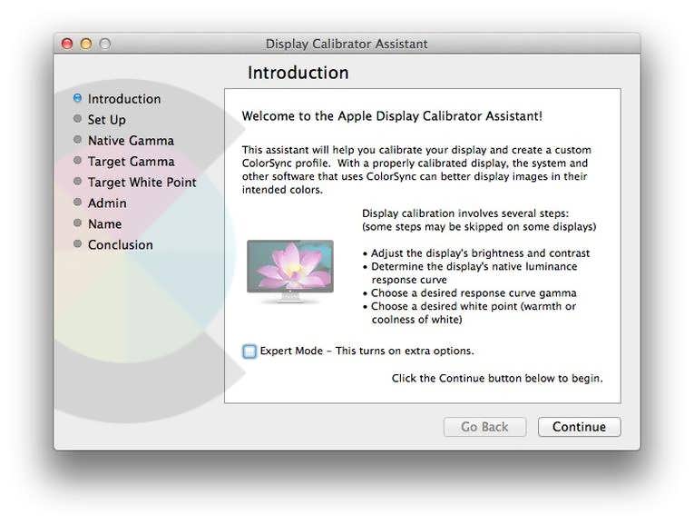Click the gray bullet beside Name
Image resolution: width=694 pixels, height=525 pixels.
(x=77, y=223)
